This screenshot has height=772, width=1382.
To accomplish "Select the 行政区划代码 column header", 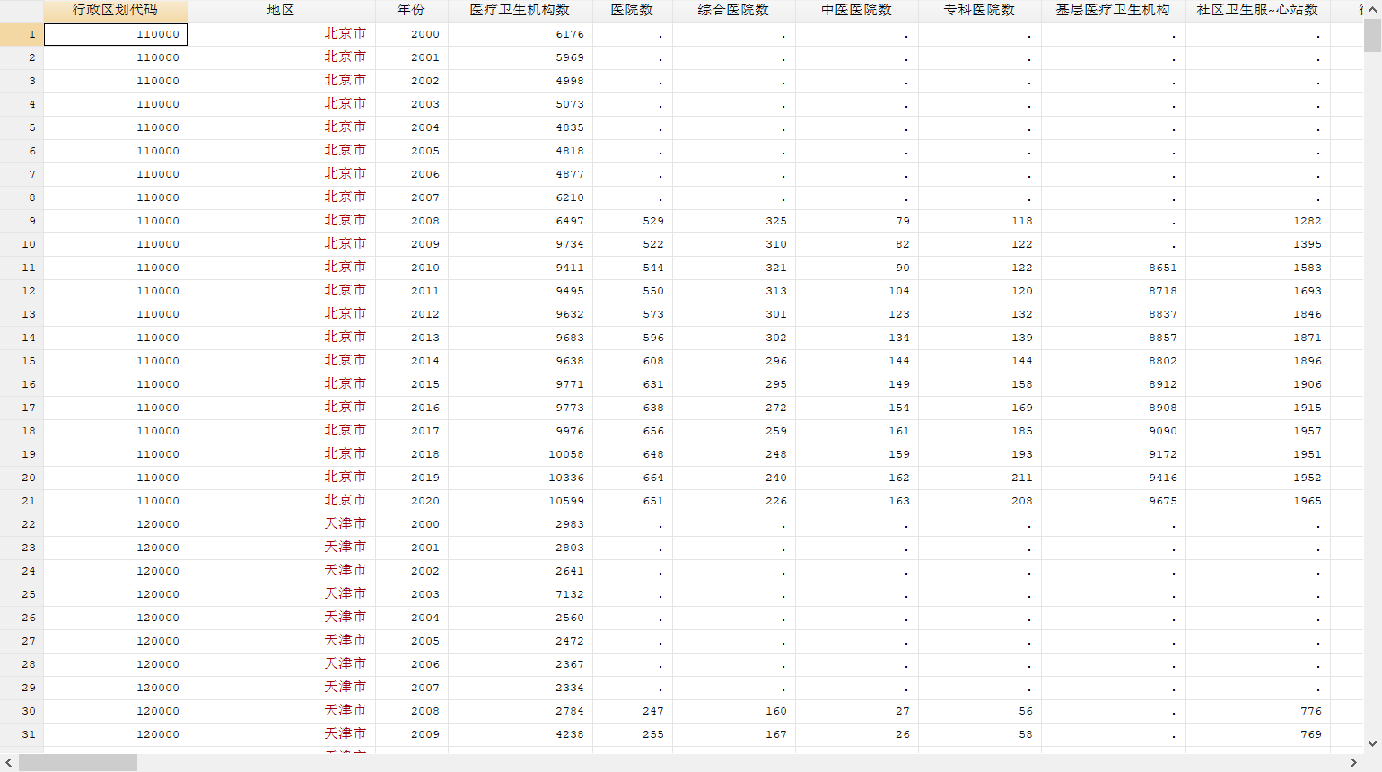I will [x=116, y=11].
